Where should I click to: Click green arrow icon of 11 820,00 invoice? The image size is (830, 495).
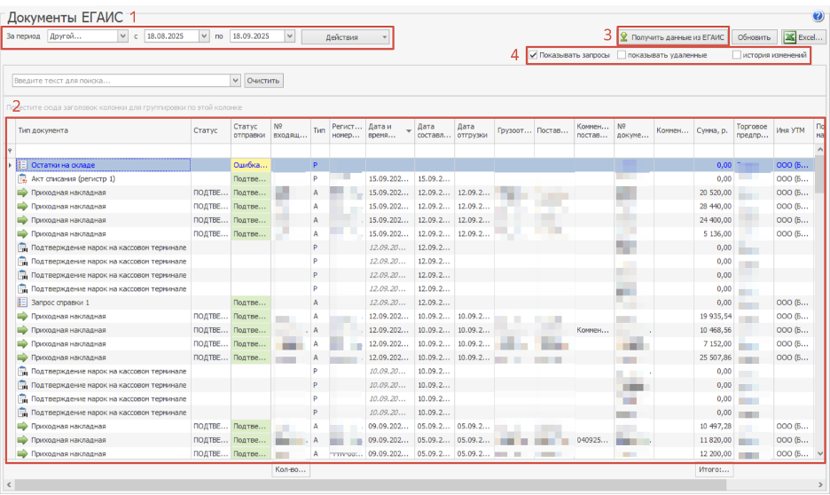22,440
